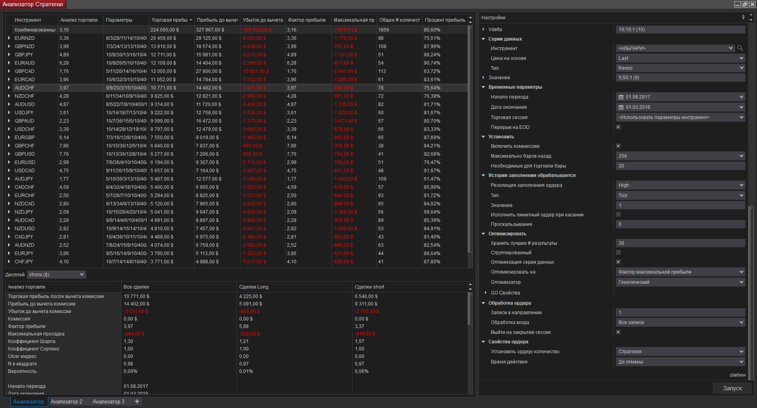
Task: Enable Сгруппированный checkbox
Action: [618, 252]
